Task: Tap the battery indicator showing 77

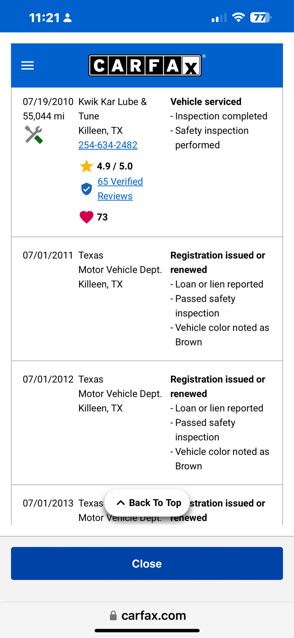Action: (260, 18)
